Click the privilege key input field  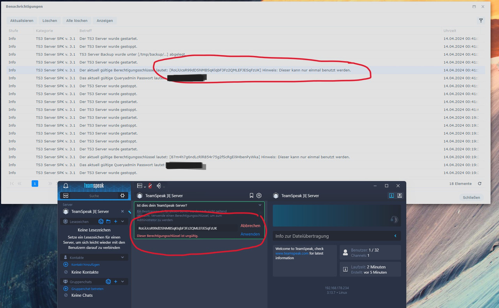tap(186, 228)
